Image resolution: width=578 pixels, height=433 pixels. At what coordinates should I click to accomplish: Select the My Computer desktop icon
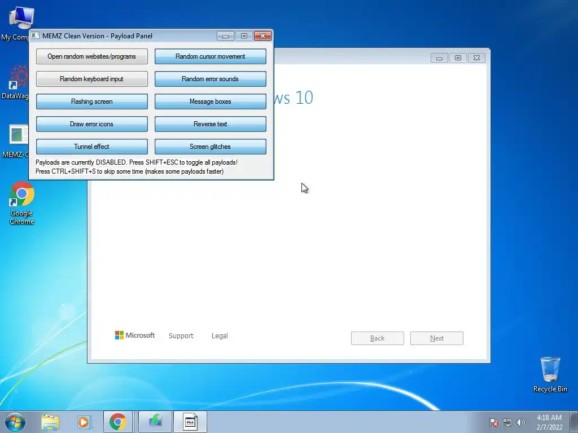(17, 24)
